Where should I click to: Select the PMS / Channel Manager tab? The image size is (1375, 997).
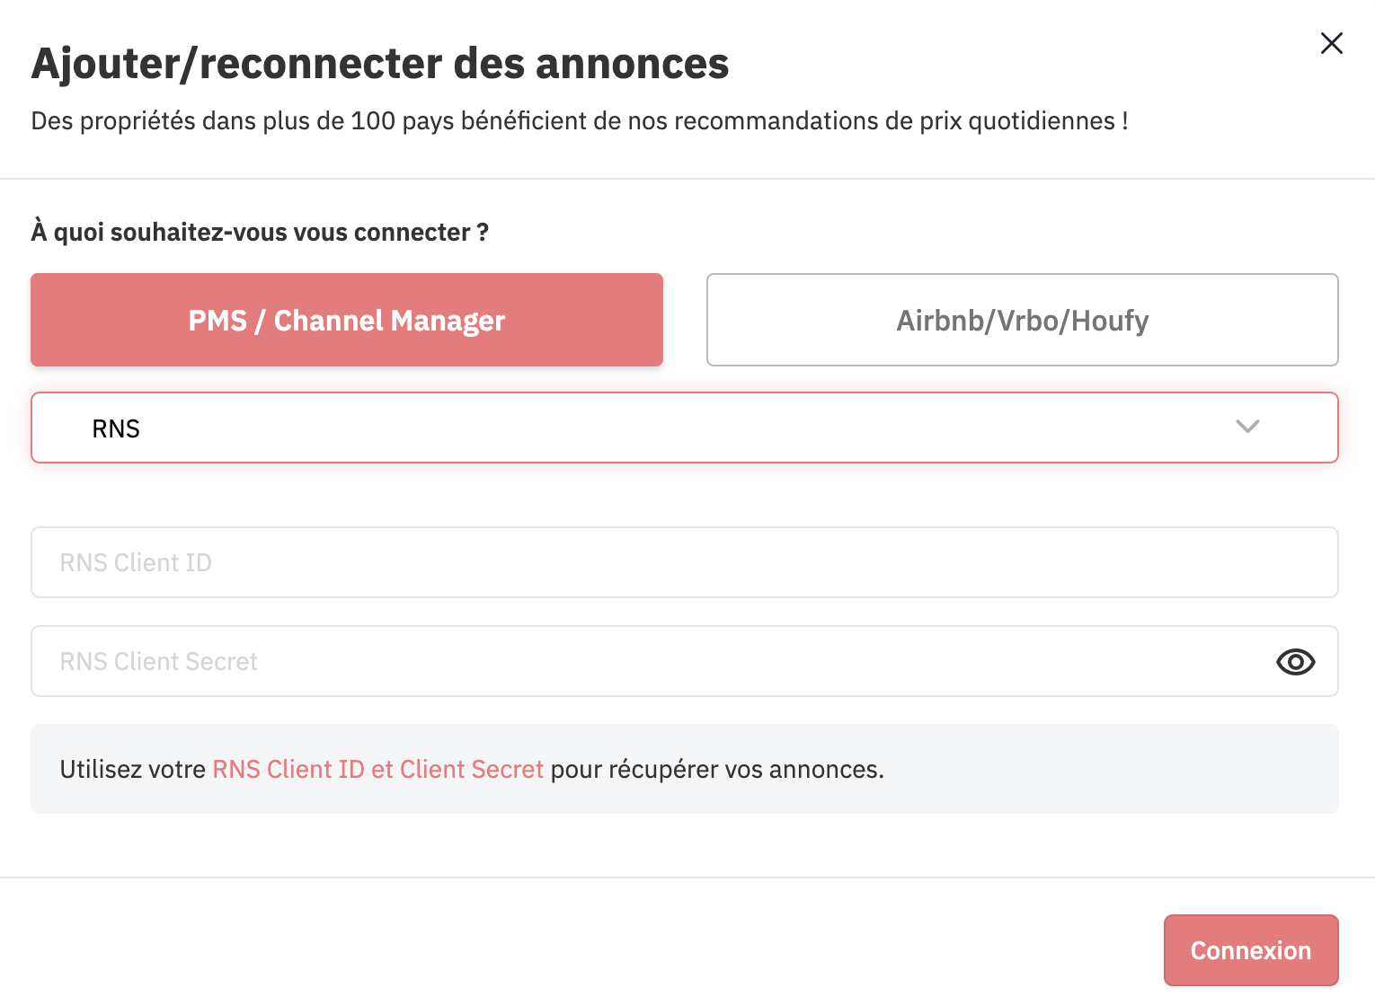tap(347, 320)
